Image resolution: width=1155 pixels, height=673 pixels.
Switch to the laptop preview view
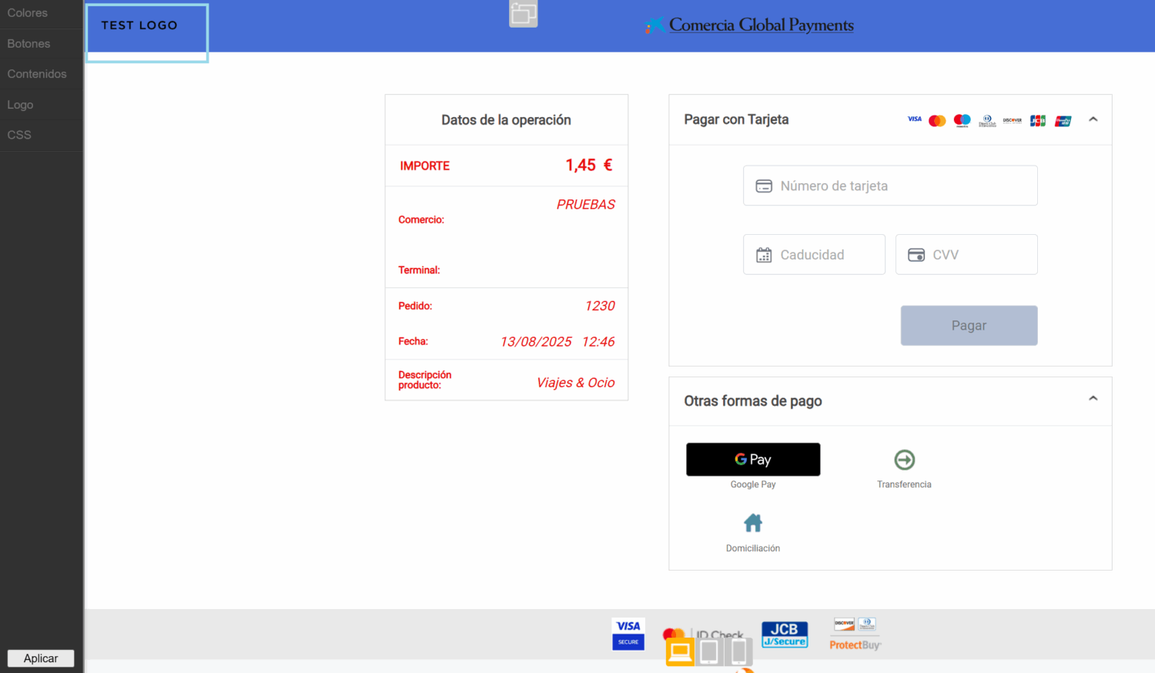point(680,652)
